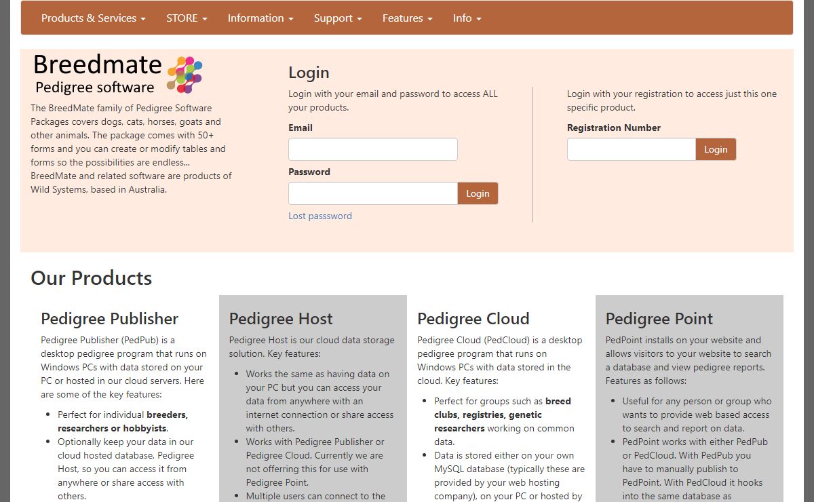Click Login button beside Registration Number
This screenshot has width=814, height=502.
(x=716, y=149)
